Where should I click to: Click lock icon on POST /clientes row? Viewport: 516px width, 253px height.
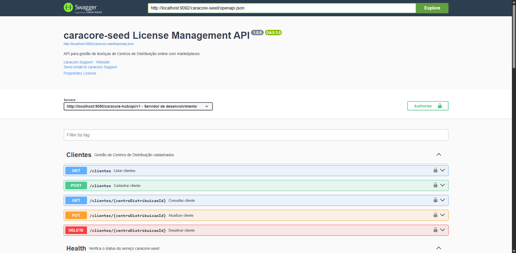[435, 185]
